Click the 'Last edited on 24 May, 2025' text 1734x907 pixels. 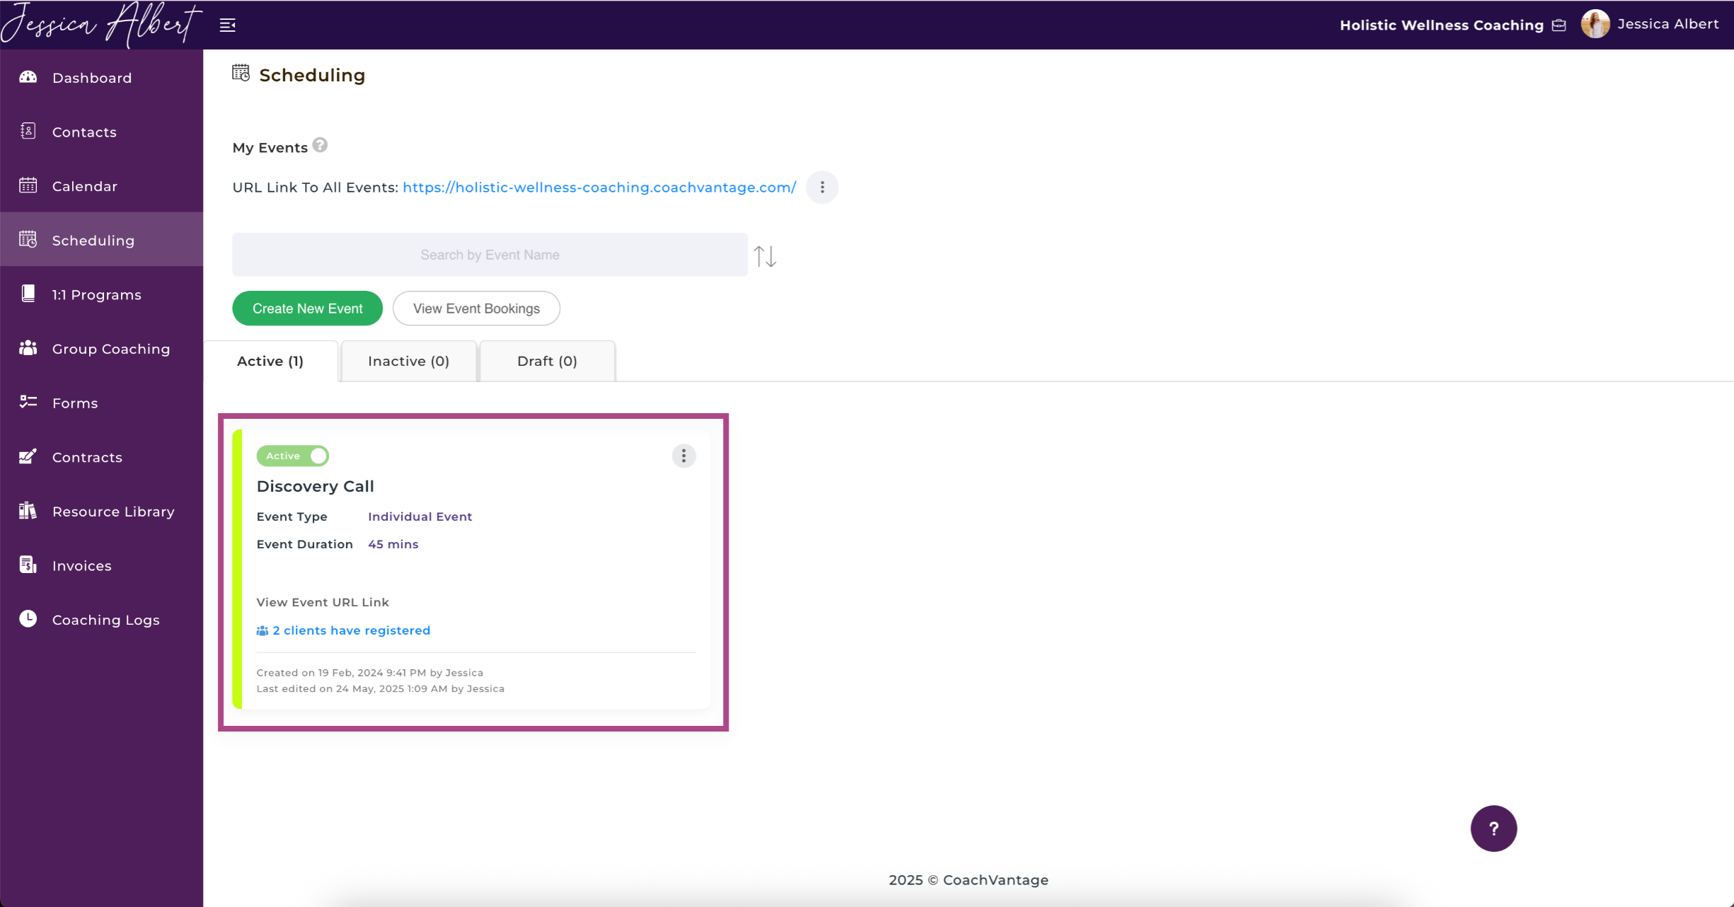(380, 688)
